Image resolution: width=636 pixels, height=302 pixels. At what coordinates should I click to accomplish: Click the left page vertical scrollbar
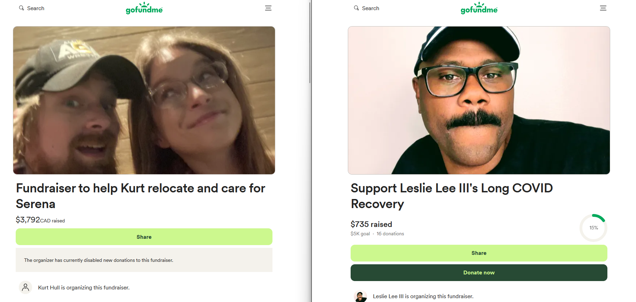point(310,42)
